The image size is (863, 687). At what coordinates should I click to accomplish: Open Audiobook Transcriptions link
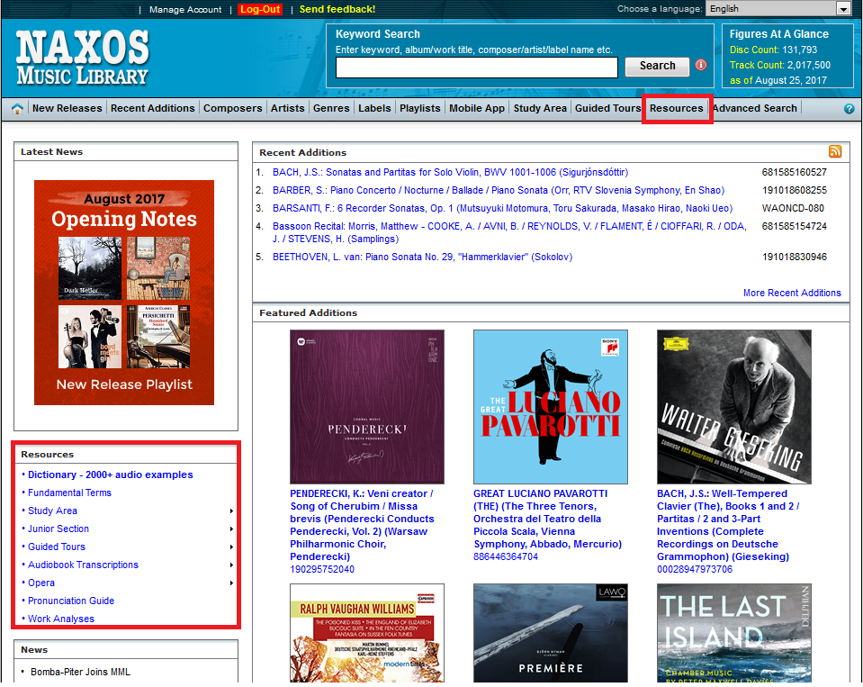[x=83, y=565]
